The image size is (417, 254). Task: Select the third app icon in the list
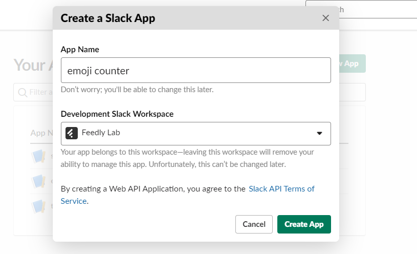(x=39, y=206)
